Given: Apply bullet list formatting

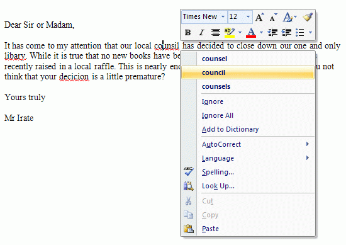Looking at the screenshot, I should pyautogui.click(x=300, y=33).
